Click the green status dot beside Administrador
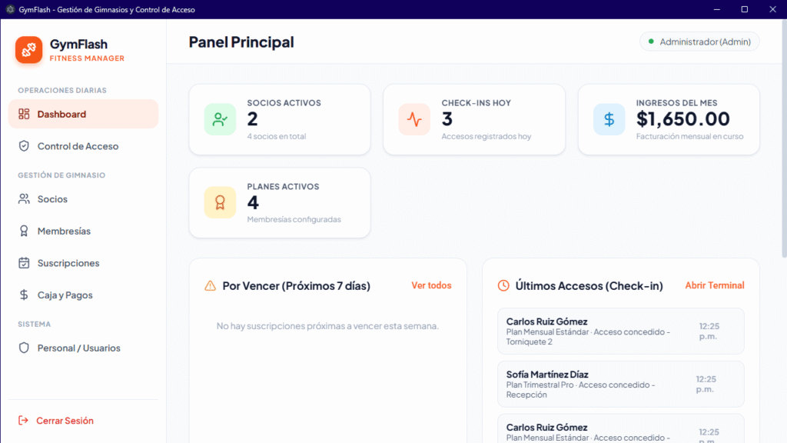 pyautogui.click(x=651, y=42)
